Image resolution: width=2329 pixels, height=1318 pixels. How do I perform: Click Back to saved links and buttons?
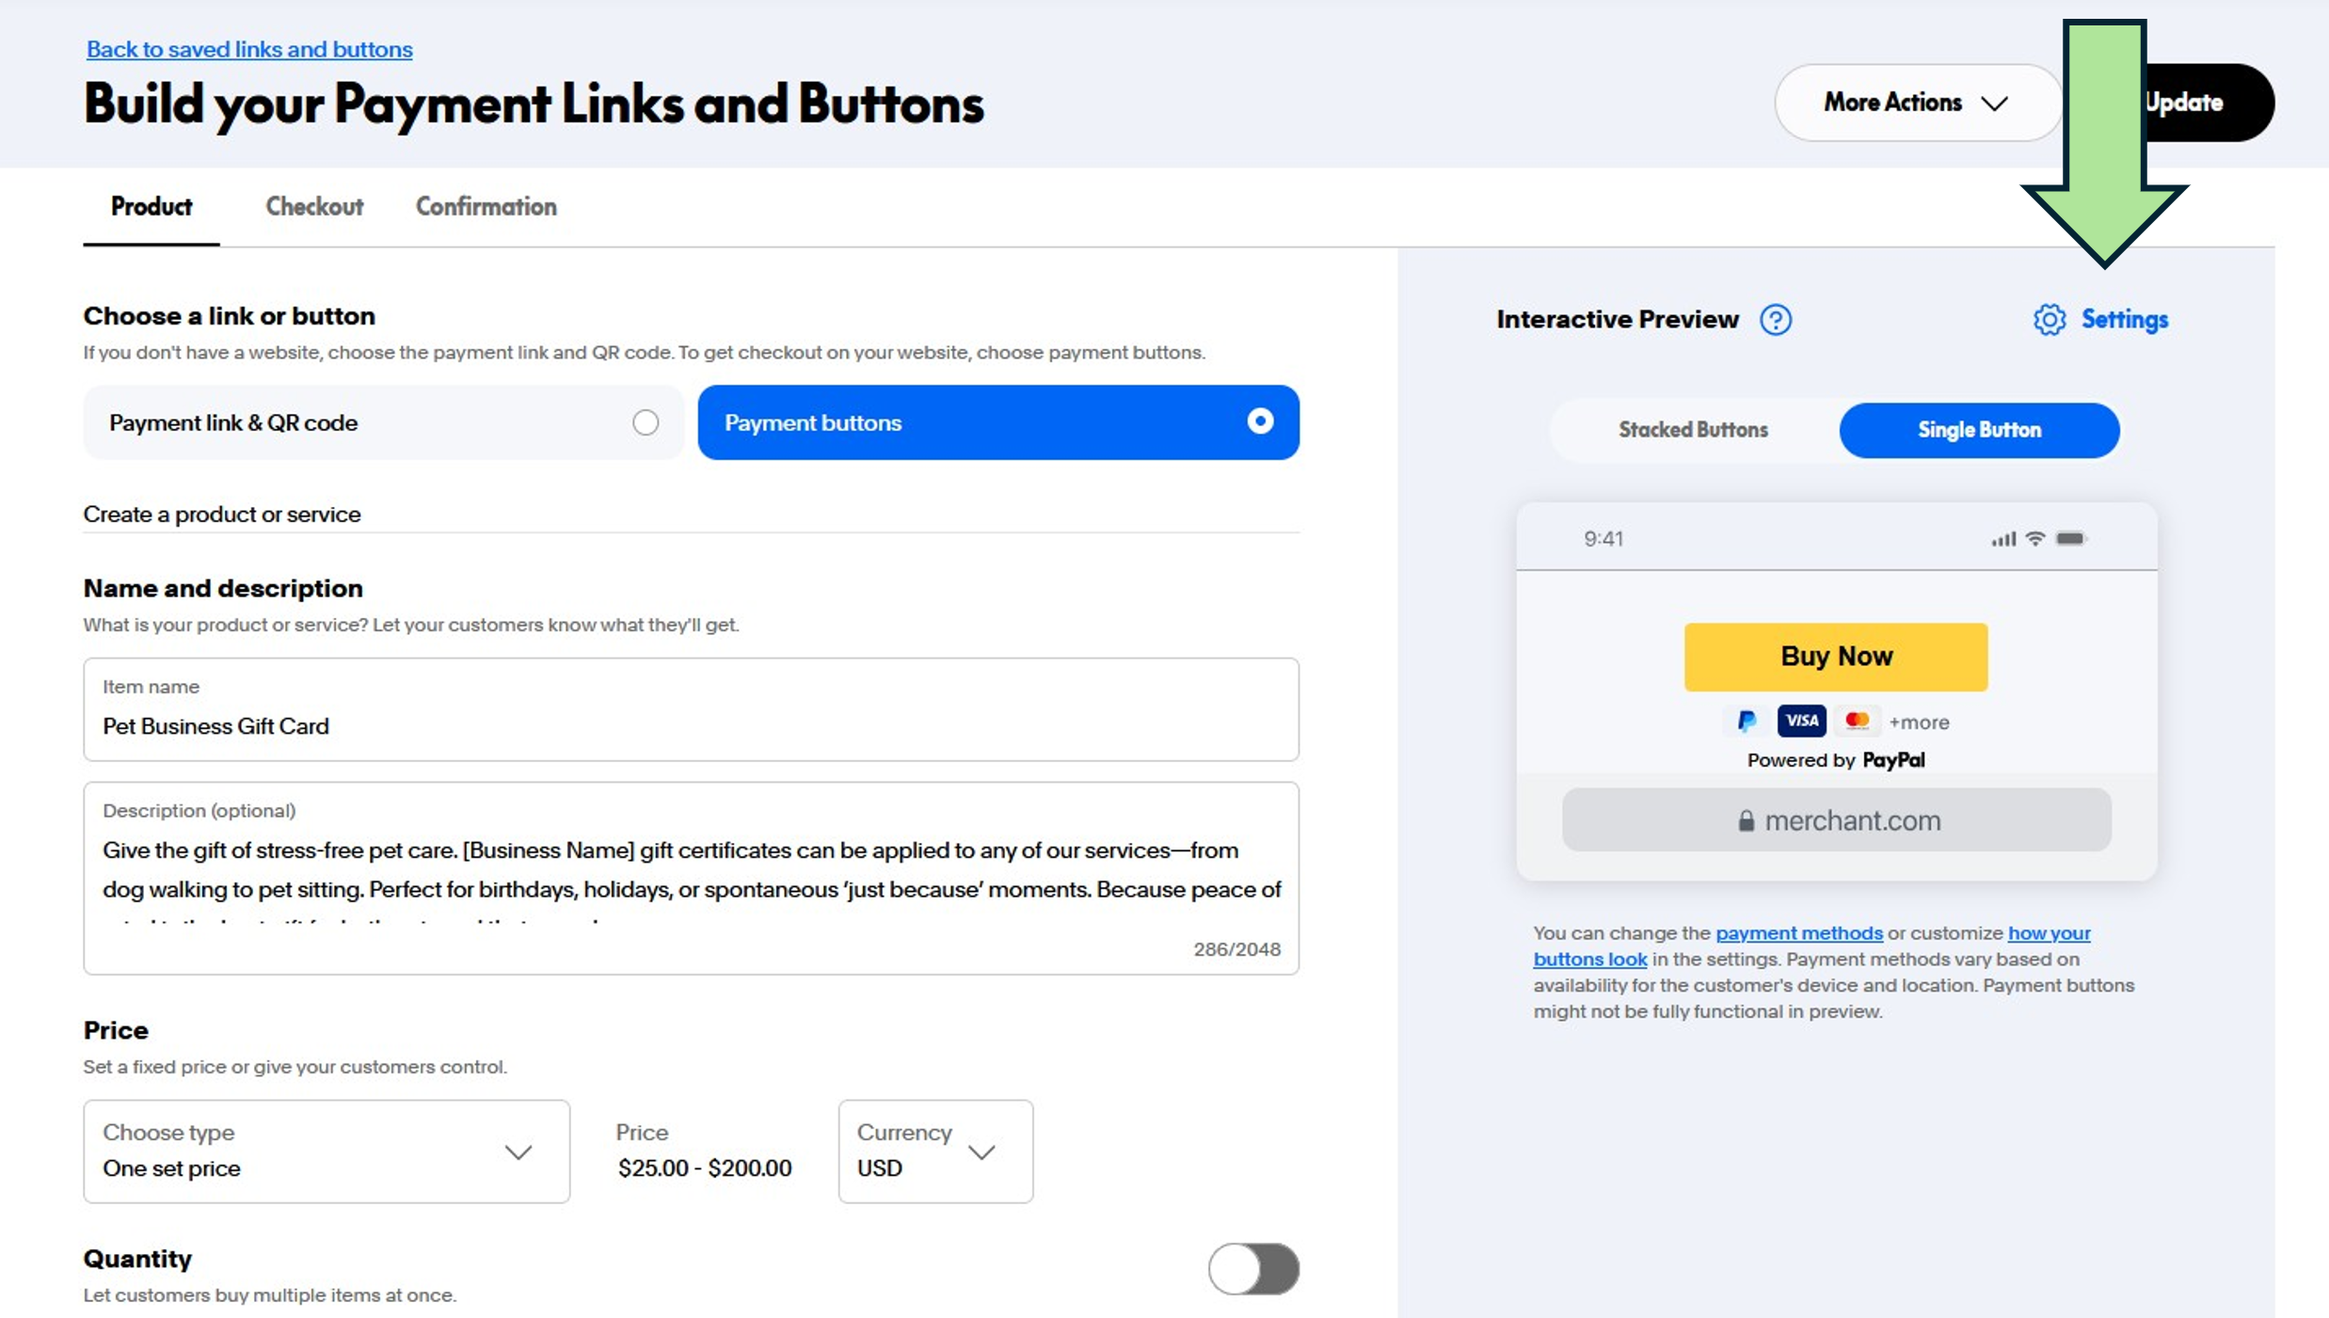[249, 49]
